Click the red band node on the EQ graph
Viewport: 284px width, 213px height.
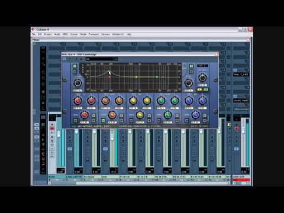pos(109,77)
